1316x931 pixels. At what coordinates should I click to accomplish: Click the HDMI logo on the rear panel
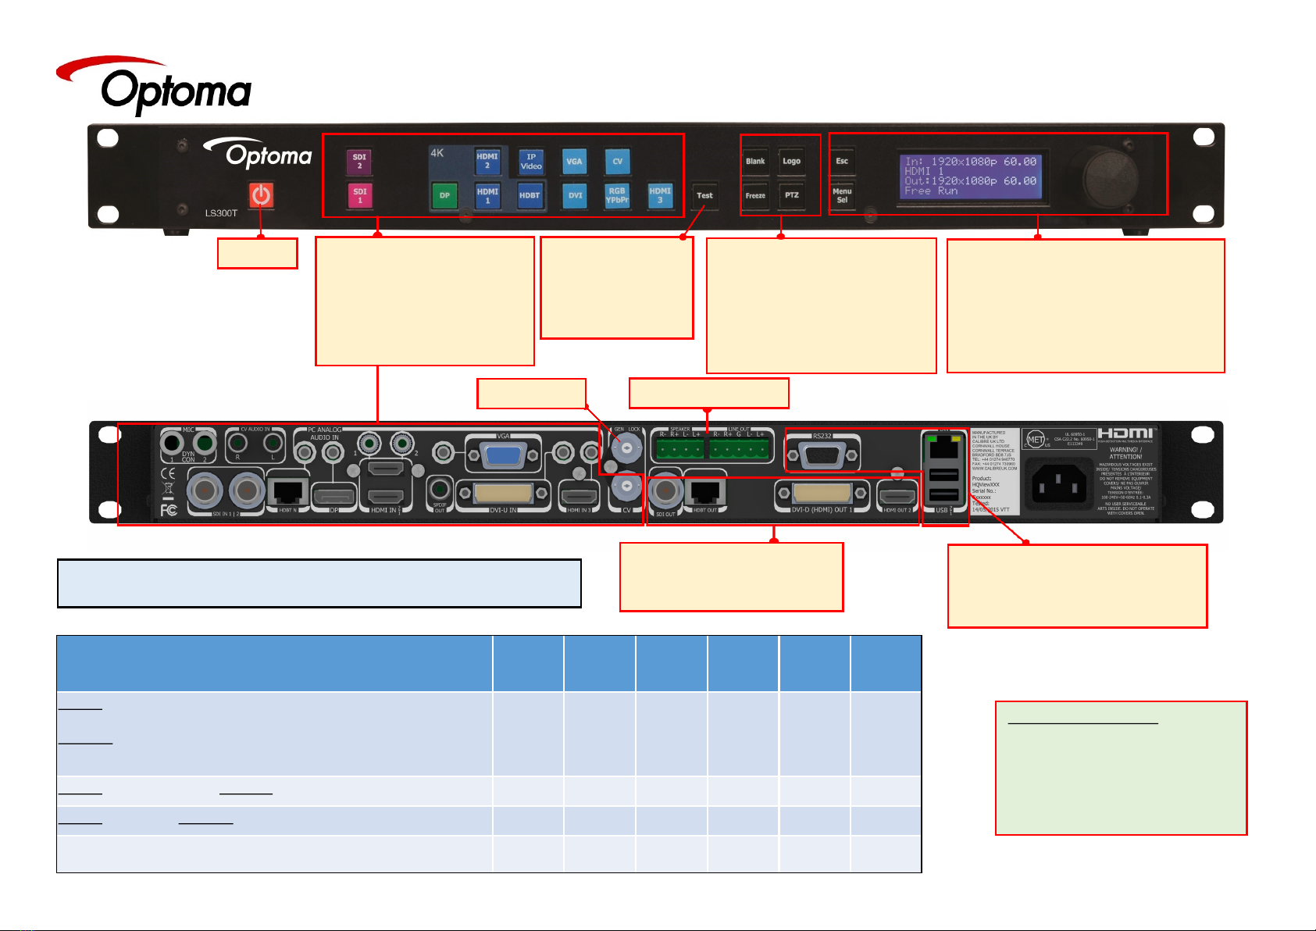pos(1128,434)
